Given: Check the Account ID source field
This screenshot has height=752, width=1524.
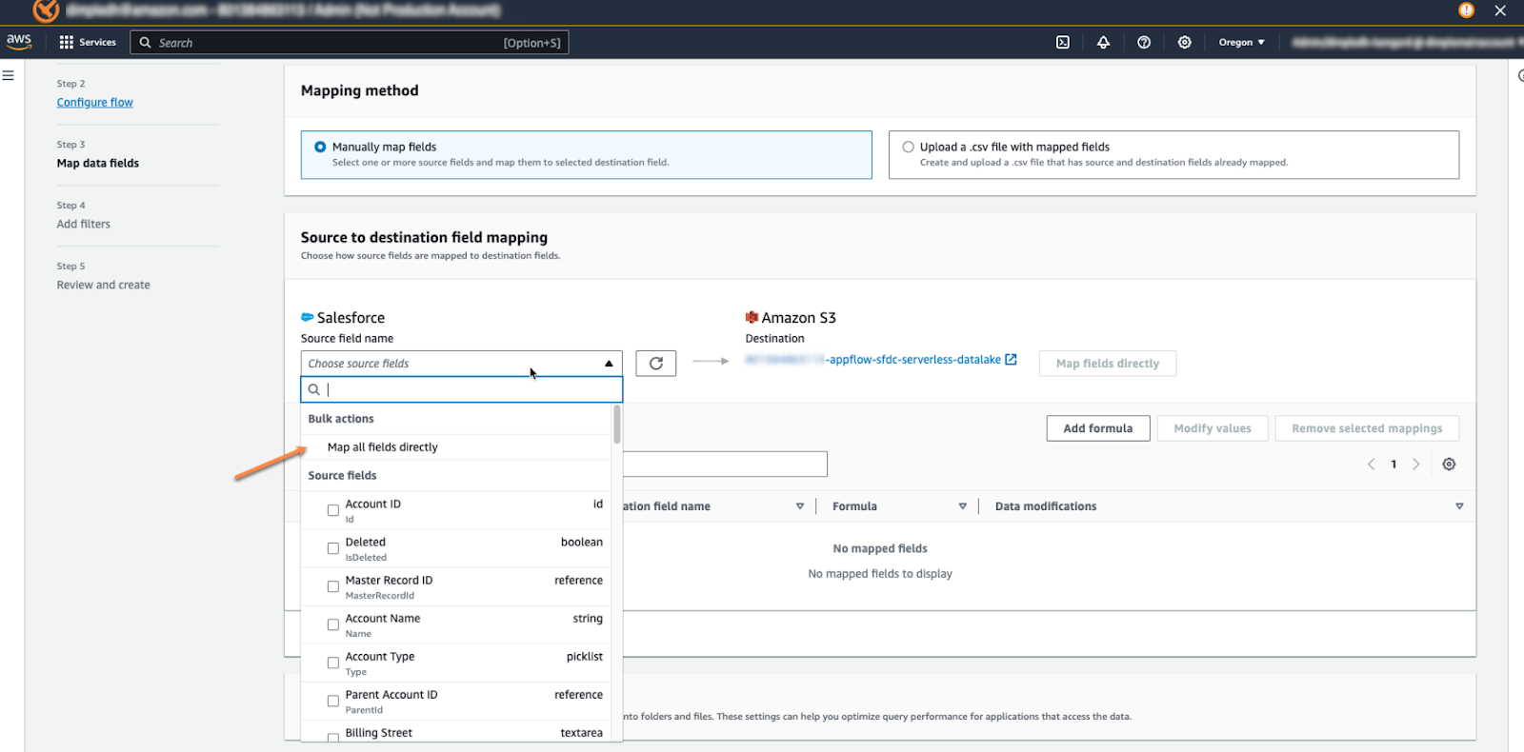Looking at the screenshot, I should pyautogui.click(x=333, y=510).
